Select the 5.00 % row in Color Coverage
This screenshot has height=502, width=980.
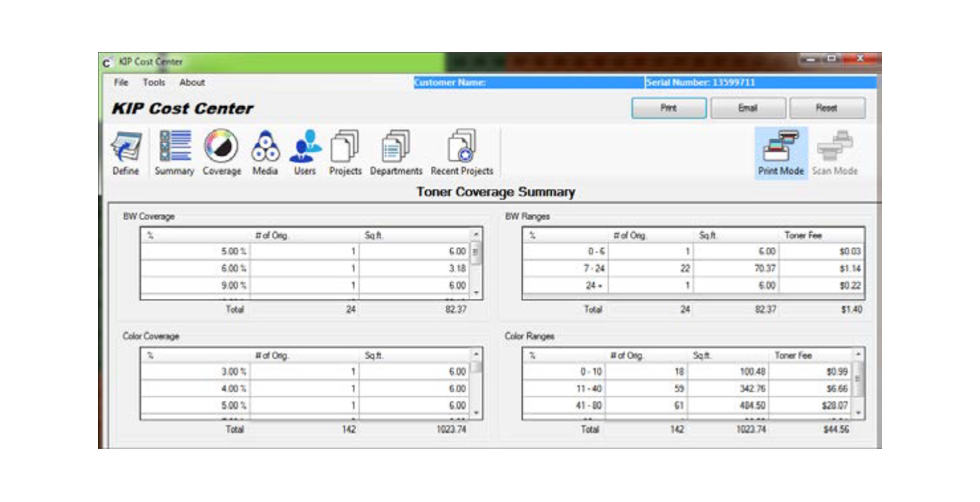pos(306,406)
